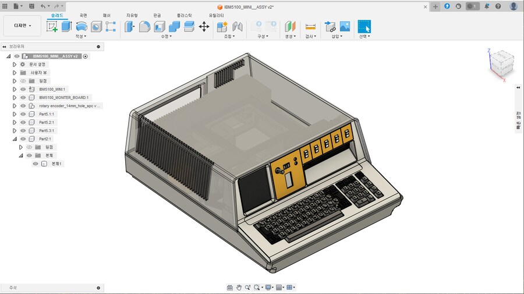Choose the Fillet tool in the toolbar

pos(144,26)
